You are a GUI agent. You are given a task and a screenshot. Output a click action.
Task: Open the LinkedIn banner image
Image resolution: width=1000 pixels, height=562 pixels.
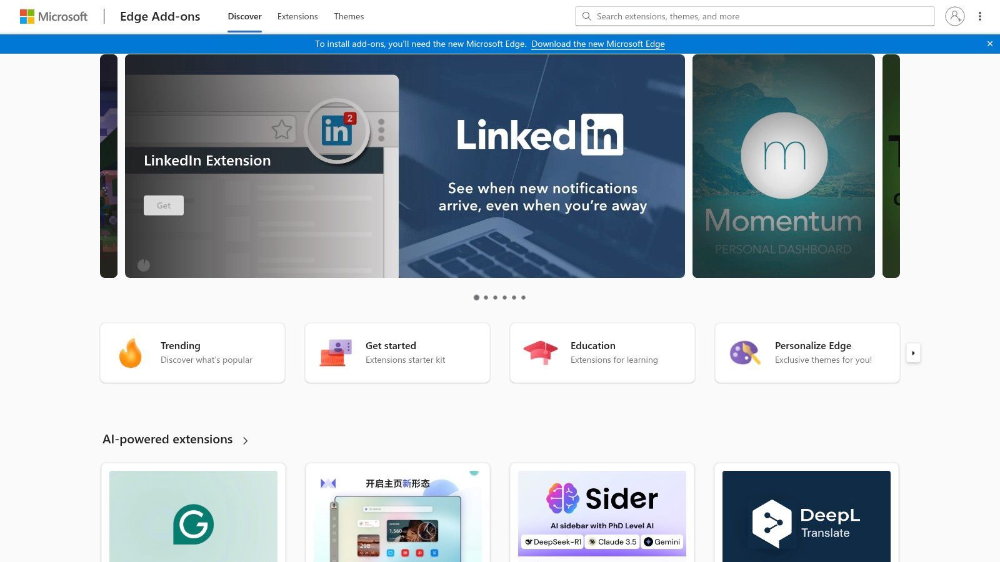click(405, 166)
